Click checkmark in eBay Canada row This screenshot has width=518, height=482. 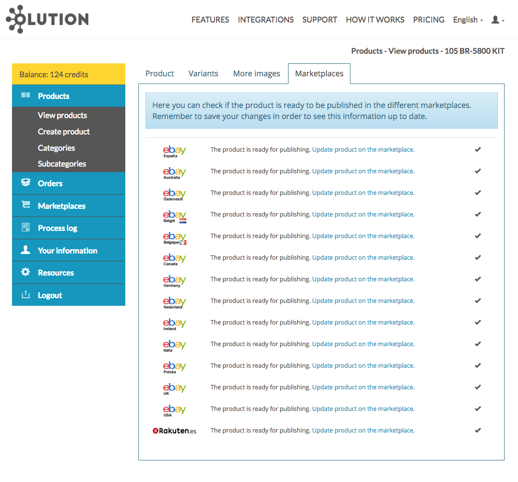pyautogui.click(x=478, y=257)
